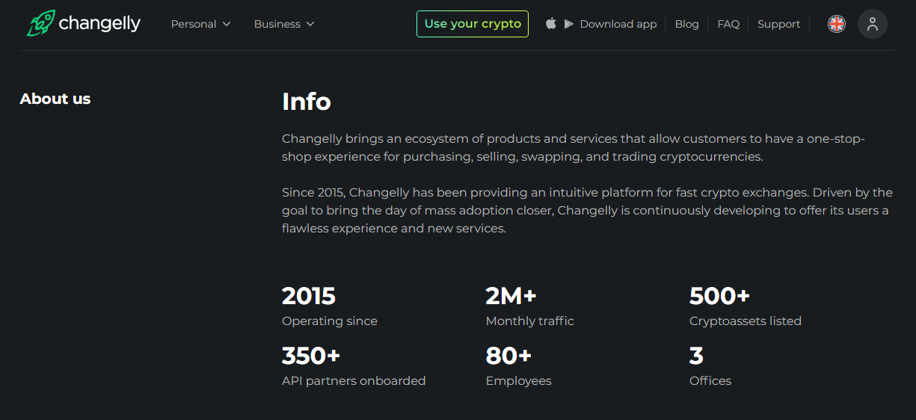Screen dimensions: 916x420
Task: Select "About us" in the sidebar
Action: click(x=55, y=99)
